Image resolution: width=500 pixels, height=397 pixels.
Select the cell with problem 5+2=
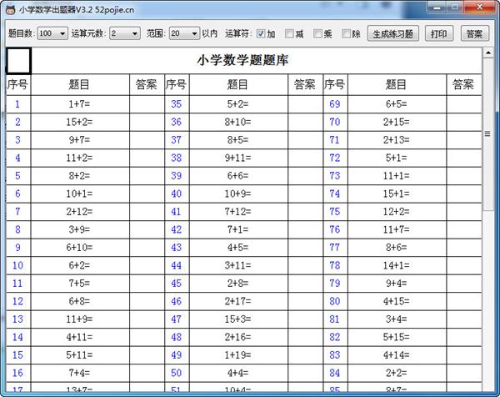tap(238, 104)
